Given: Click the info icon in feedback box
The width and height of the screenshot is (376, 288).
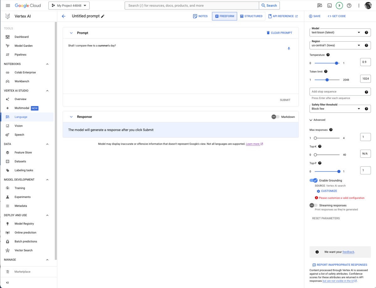Looking at the screenshot, I should 317,252.
